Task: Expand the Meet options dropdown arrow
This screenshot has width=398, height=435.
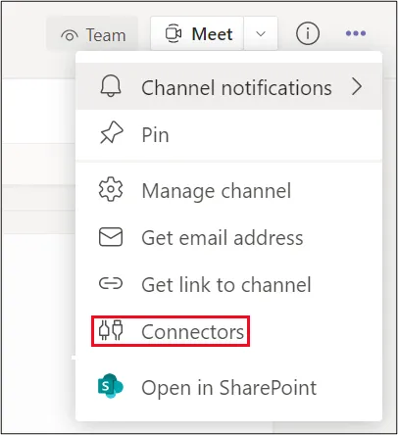Action: [x=261, y=33]
